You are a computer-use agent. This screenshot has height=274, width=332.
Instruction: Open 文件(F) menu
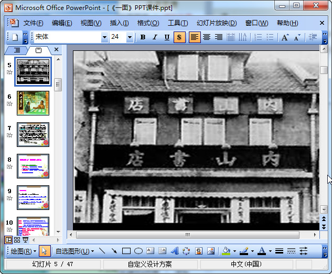tap(33, 23)
